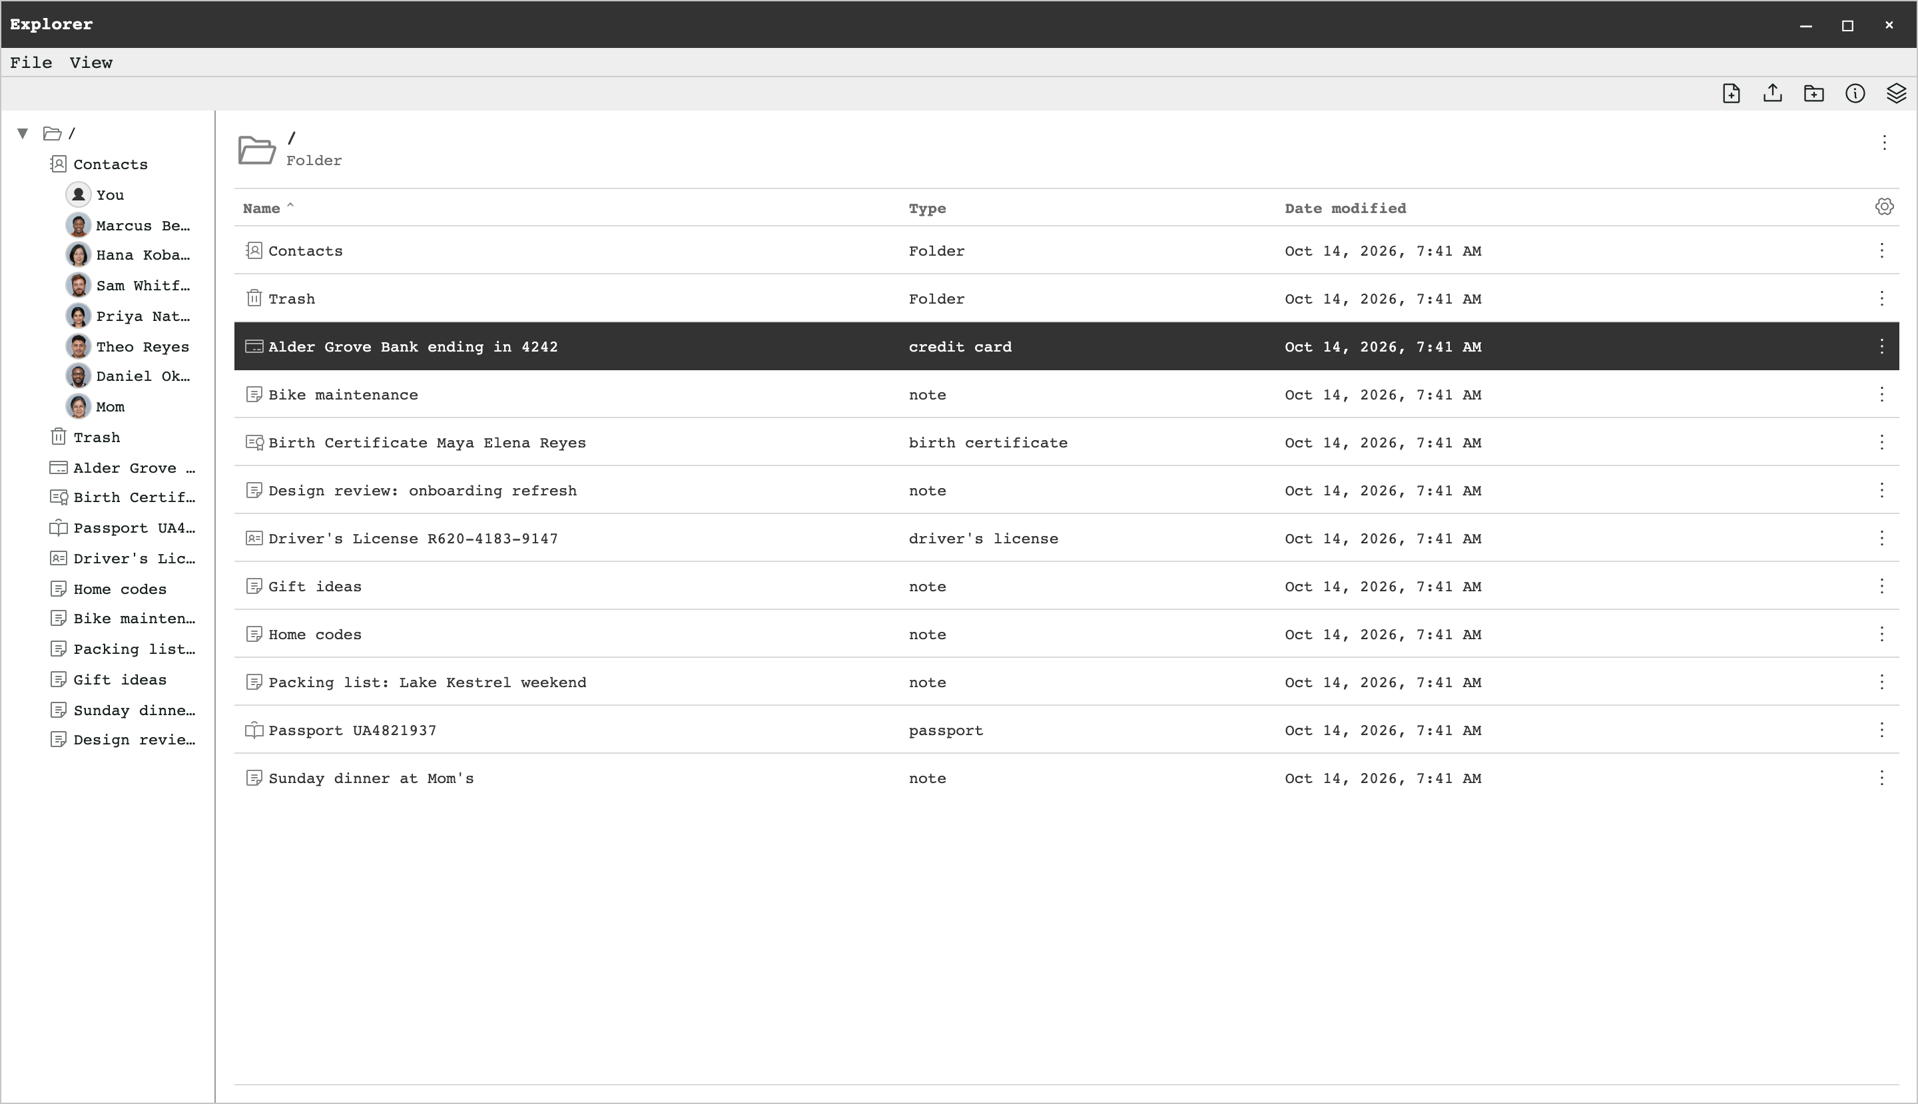The height and width of the screenshot is (1104, 1918).
Task: Sort by Date modified column header
Action: (x=1345, y=208)
